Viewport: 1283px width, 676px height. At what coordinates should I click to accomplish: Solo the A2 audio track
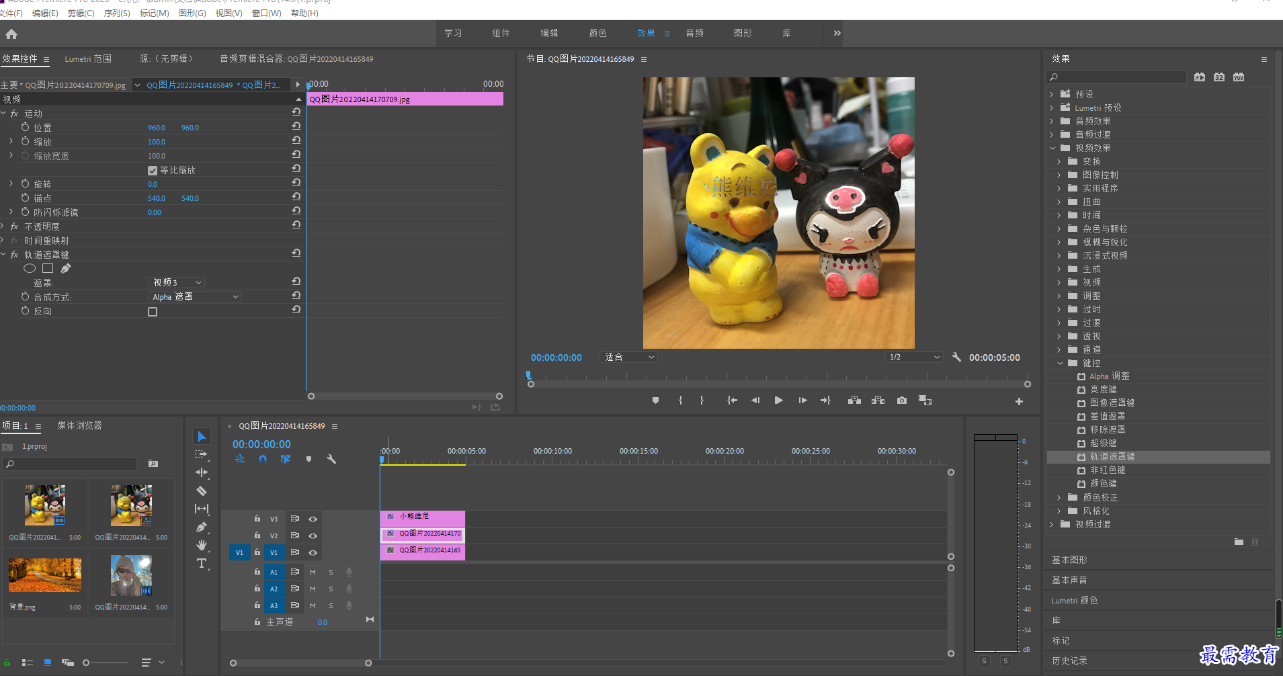pyautogui.click(x=331, y=589)
